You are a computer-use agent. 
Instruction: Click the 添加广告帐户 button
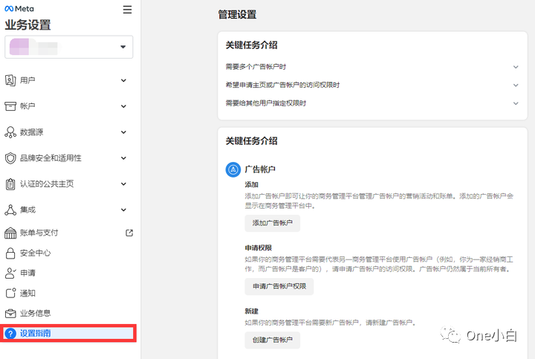[272, 223]
